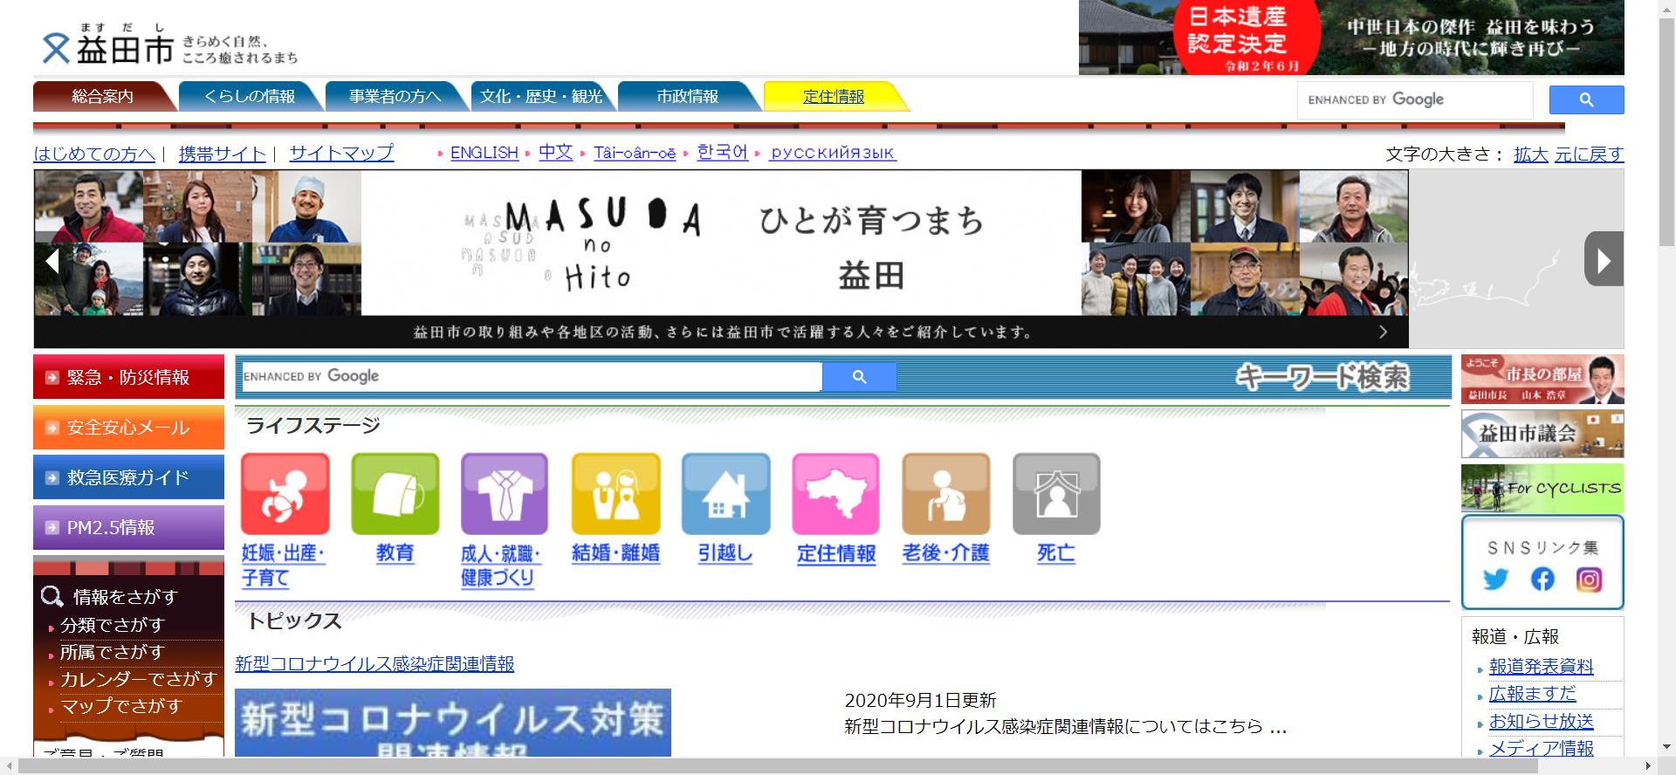Focus the keyword search input field

click(x=532, y=376)
